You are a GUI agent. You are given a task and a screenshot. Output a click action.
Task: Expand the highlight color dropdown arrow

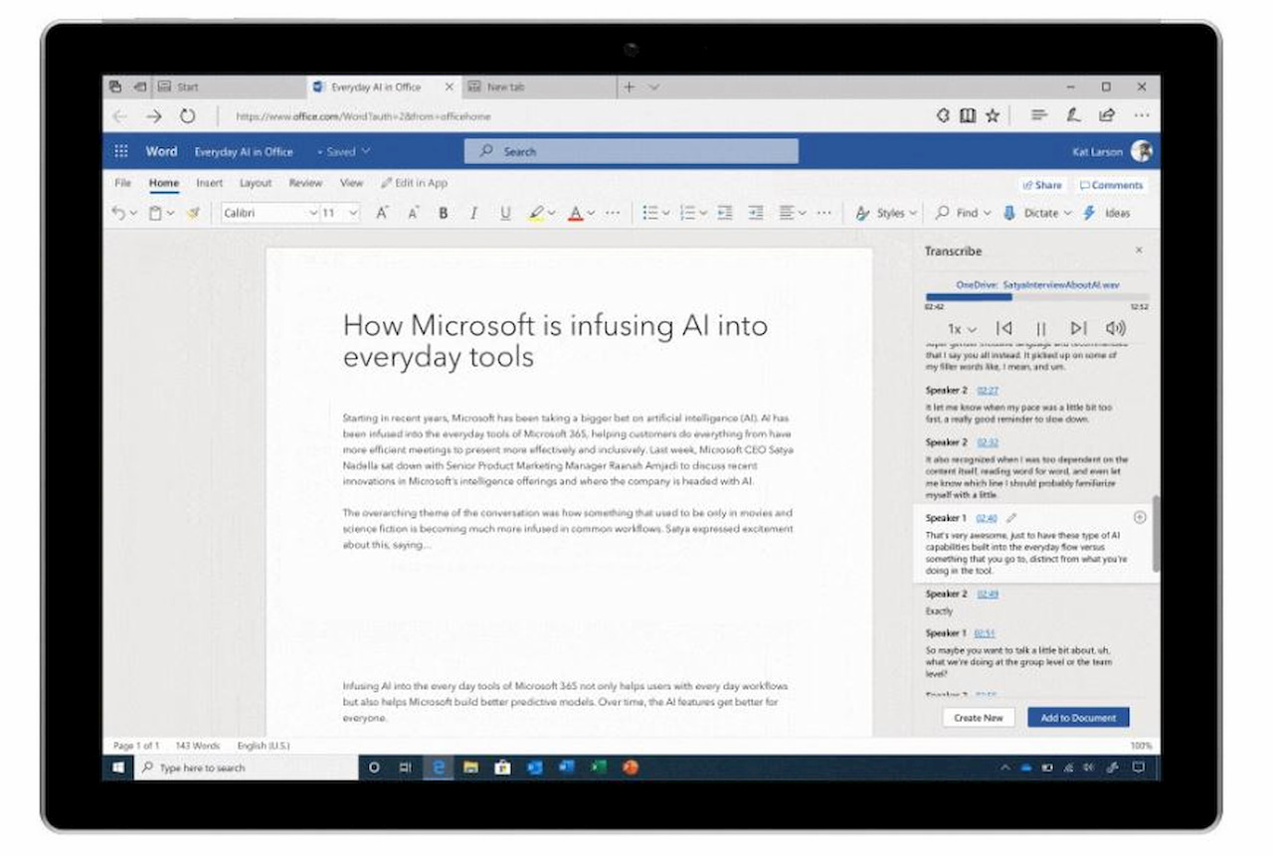pos(552,213)
